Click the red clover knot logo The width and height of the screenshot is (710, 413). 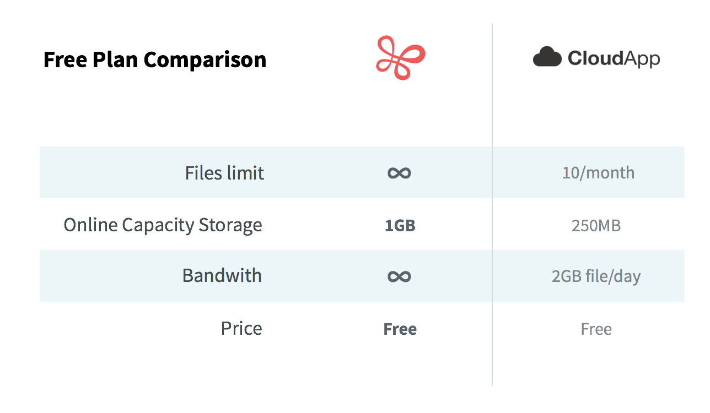tap(401, 58)
